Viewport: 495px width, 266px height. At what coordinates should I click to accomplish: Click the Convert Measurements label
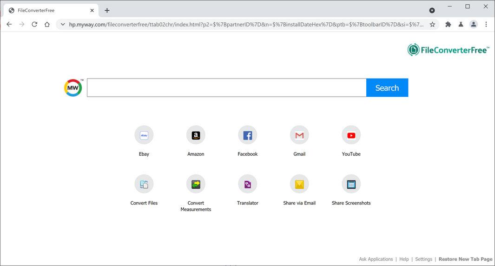click(x=196, y=206)
